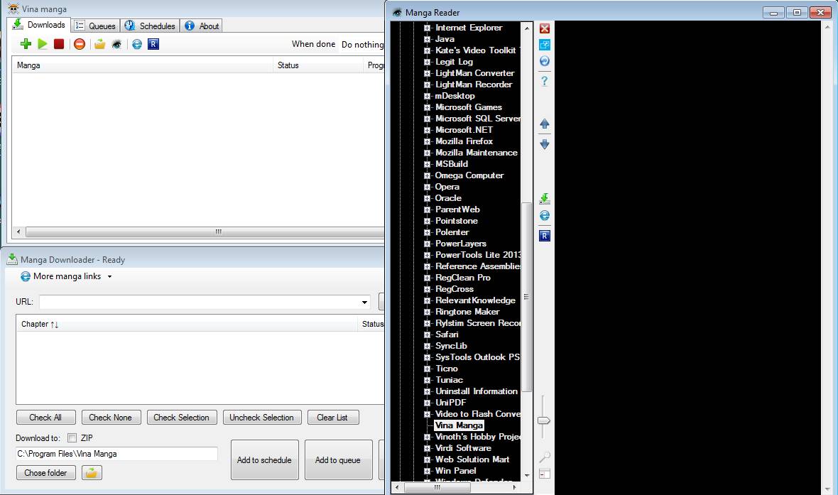The width and height of the screenshot is (838, 495).
Task: Open folder icon in Vina manga toolbar
Action: pyautogui.click(x=100, y=44)
